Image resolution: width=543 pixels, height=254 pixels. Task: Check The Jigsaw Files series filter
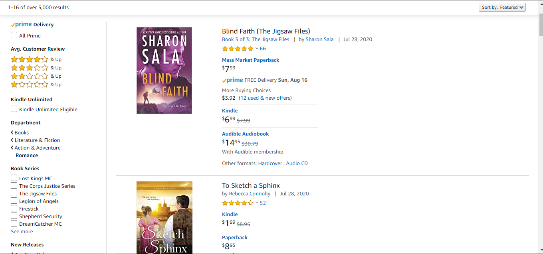coord(14,193)
